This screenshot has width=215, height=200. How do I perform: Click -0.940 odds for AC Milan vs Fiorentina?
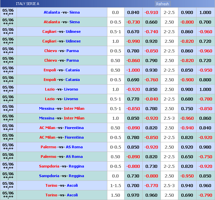click(187, 128)
